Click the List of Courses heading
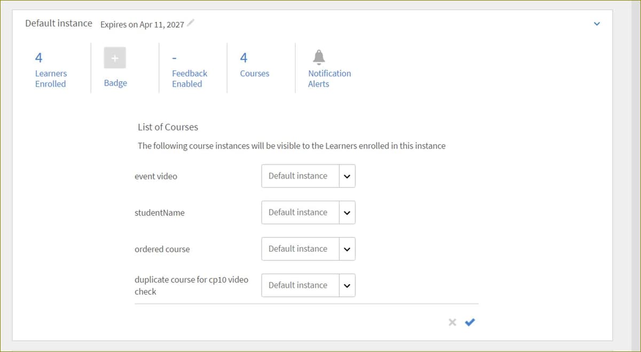The height and width of the screenshot is (352, 641). click(168, 127)
